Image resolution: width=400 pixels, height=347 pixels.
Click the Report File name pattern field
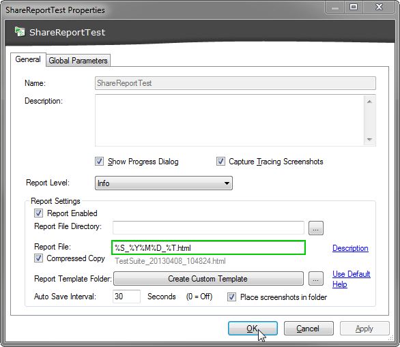tap(208, 247)
